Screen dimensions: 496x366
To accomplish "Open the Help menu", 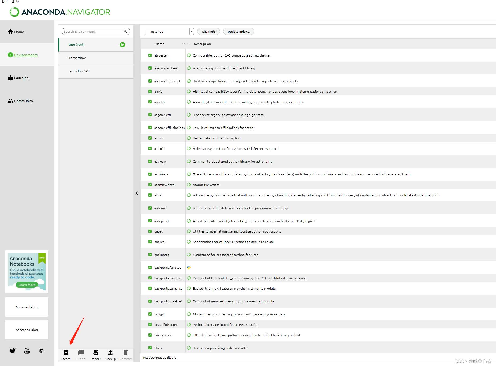I will [15, 1].
